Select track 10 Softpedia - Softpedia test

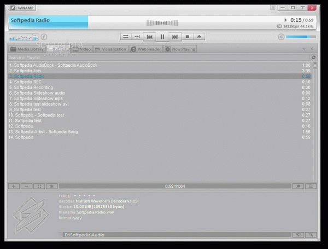click(x=160, y=115)
